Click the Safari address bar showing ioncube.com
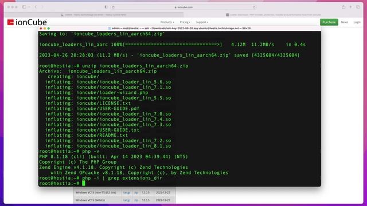Screen dimensions: 367x206 tap(183, 7)
